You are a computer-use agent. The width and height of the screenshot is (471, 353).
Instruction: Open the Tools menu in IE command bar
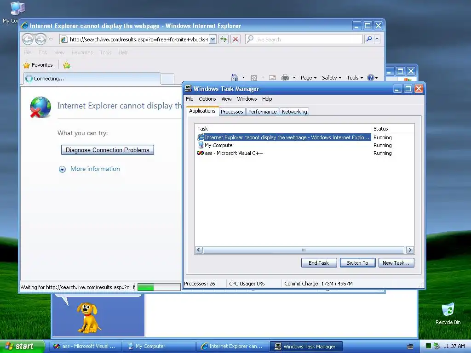coord(355,78)
